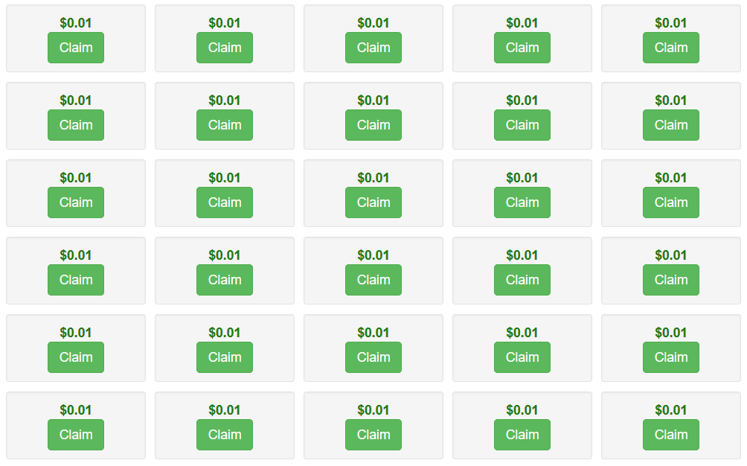Tap Claim in third row, fifth column

point(671,202)
